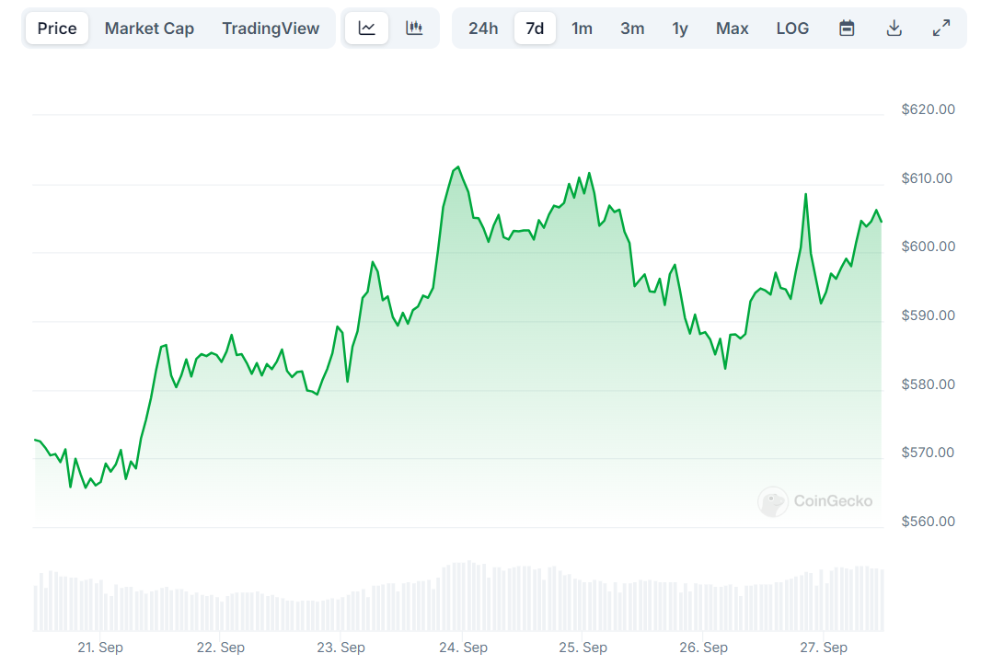Show the 1m time range
The height and width of the screenshot is (665, 1004).
(x=582, y=29)
